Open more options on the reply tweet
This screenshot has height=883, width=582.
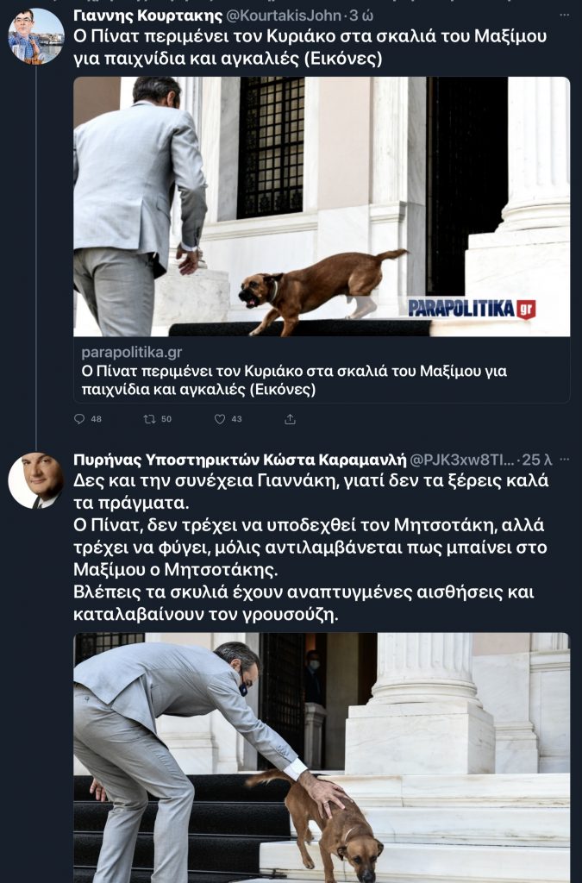pyautogui.click(x=564, y=460)
